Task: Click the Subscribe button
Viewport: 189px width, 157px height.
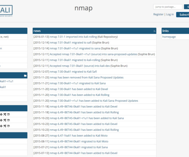Action: click(x=183, y=15)
